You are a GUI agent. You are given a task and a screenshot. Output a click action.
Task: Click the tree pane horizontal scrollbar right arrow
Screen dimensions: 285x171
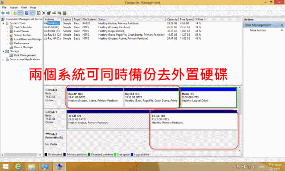point(40,155)
